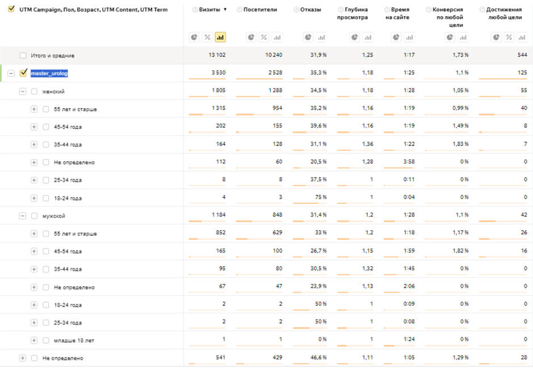Click bar chart icon under Отказы column
533x371 pixels.
(322, 37)
